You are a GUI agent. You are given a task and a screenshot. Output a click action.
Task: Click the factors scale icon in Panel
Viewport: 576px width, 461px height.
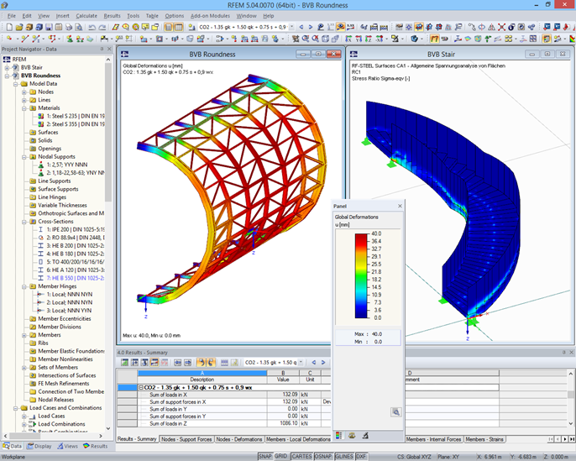coord(352,435)
